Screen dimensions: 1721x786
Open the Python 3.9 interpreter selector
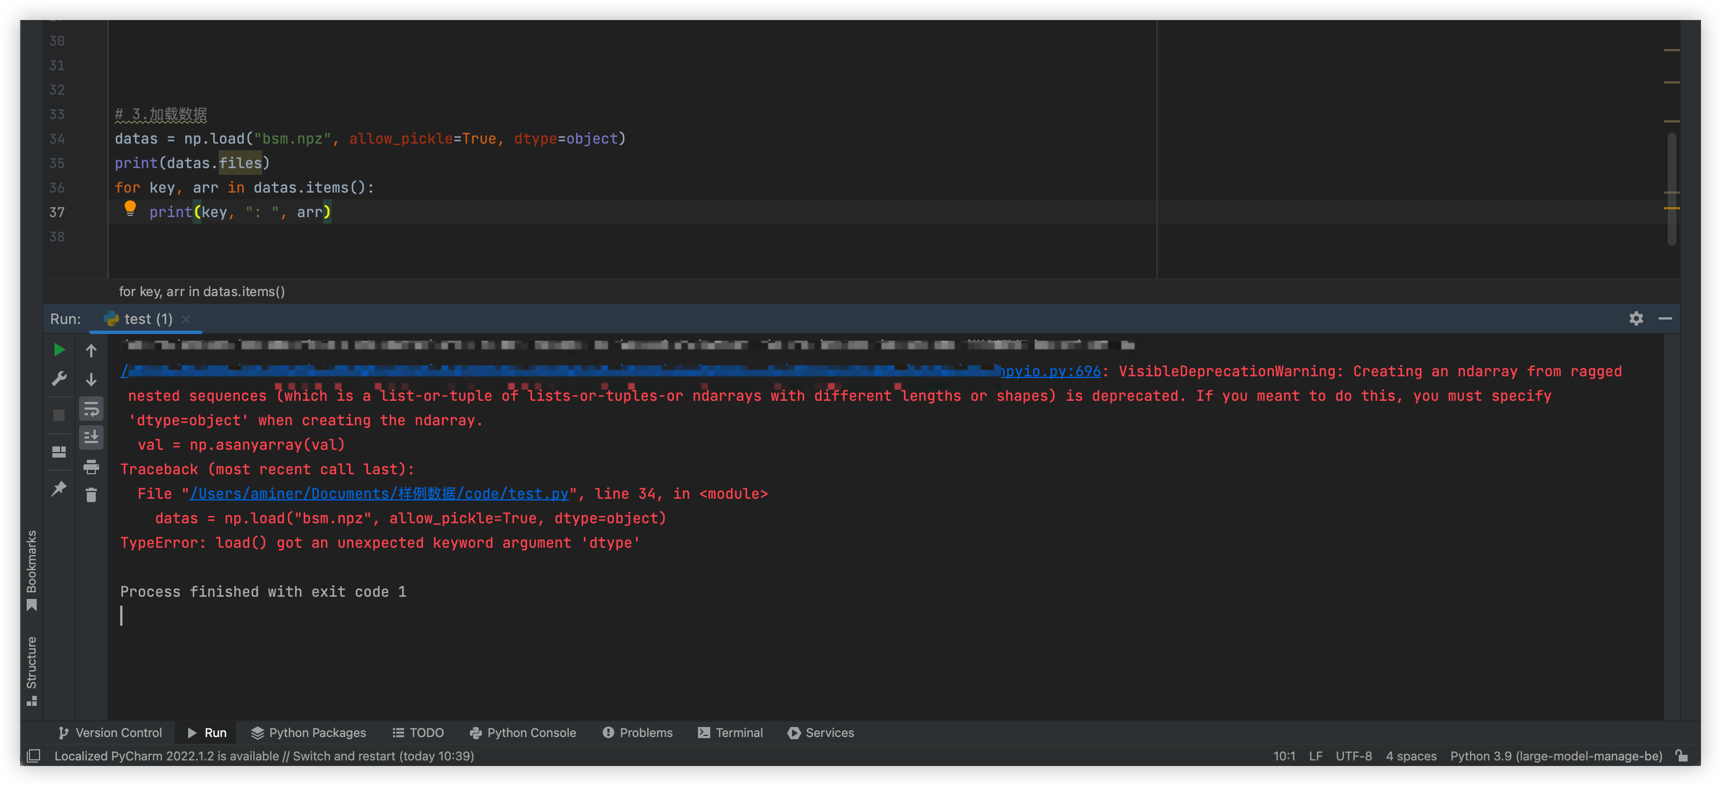tap(1556, 756)
